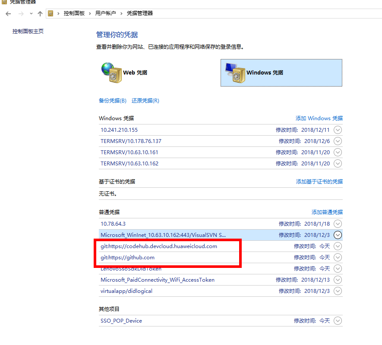Expand codehub.devcloud.huaweicloud.com credential chevron
Screen dimensions: 382x345
click(x=338, y=246)
